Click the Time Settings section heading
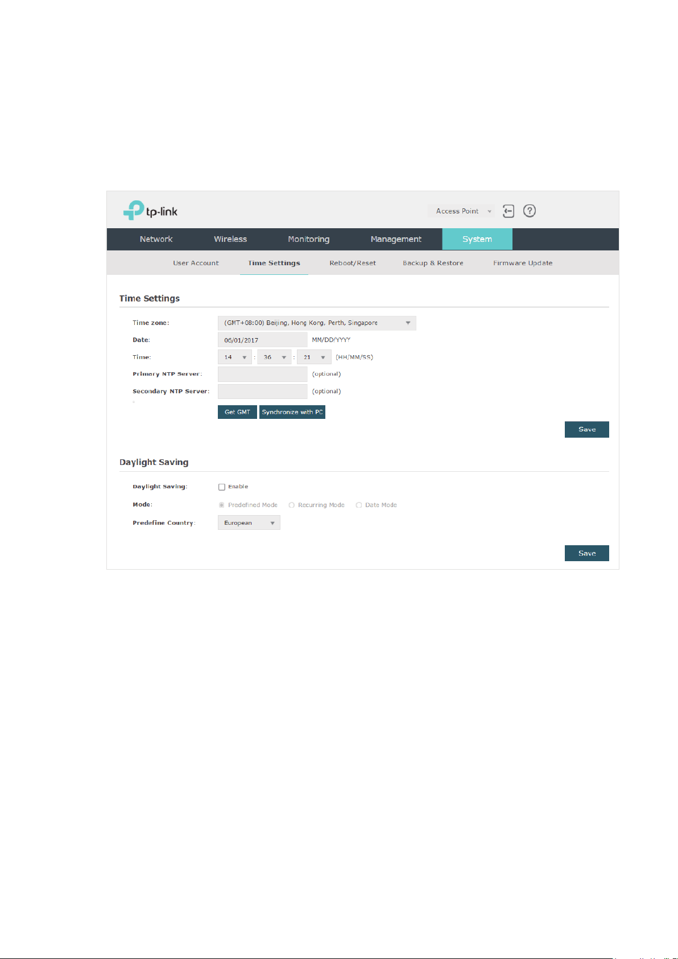678x959 pixels. [150, 298]
